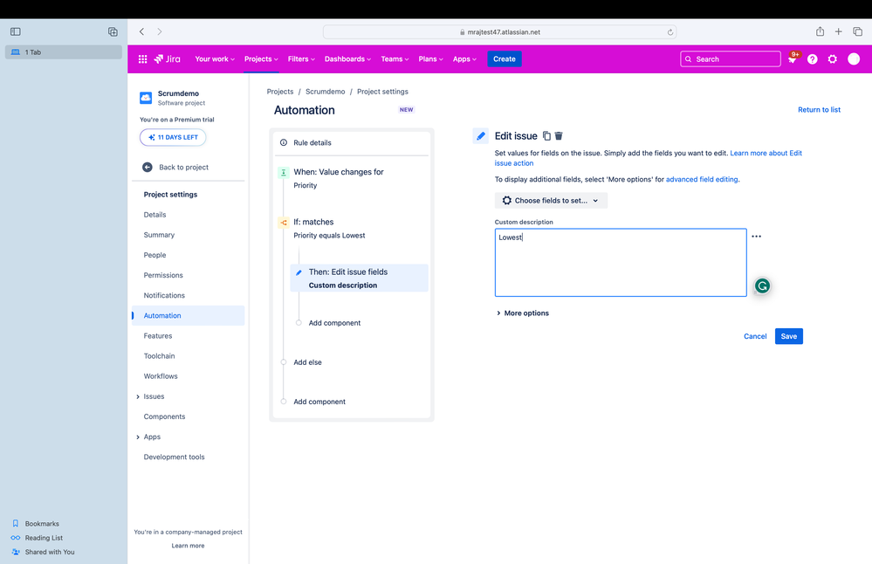872x564 pixels.
Task: Toggle the Safari sidebar
Action: pyautogui.click(x=16, y=31)
